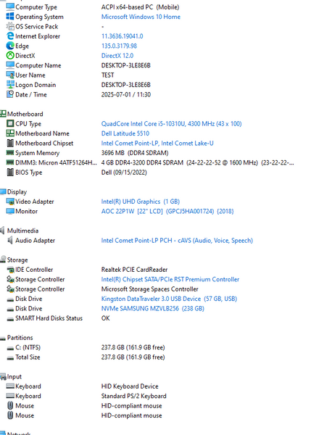This screenshot has height=435, width=319.
Task: Open the Microsoft Windows 10 Home link
Action: (141, 17)
